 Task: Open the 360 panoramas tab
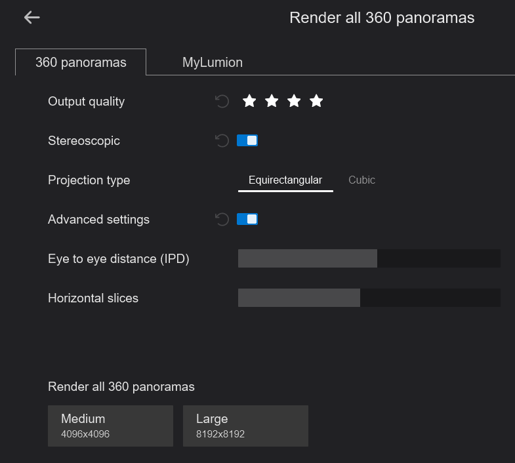tap(81, 63)
